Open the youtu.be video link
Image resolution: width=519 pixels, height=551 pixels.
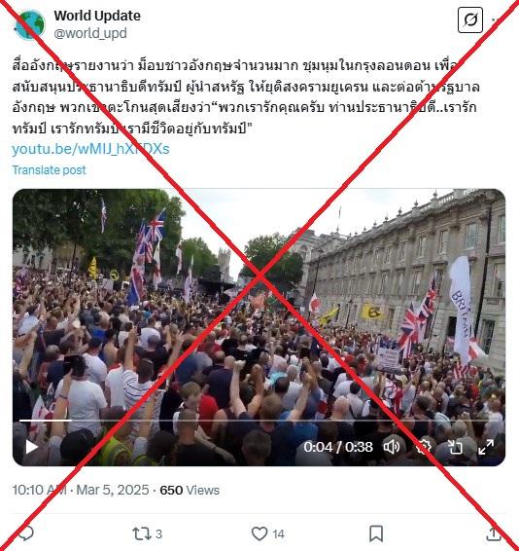(x=90, y=149)
